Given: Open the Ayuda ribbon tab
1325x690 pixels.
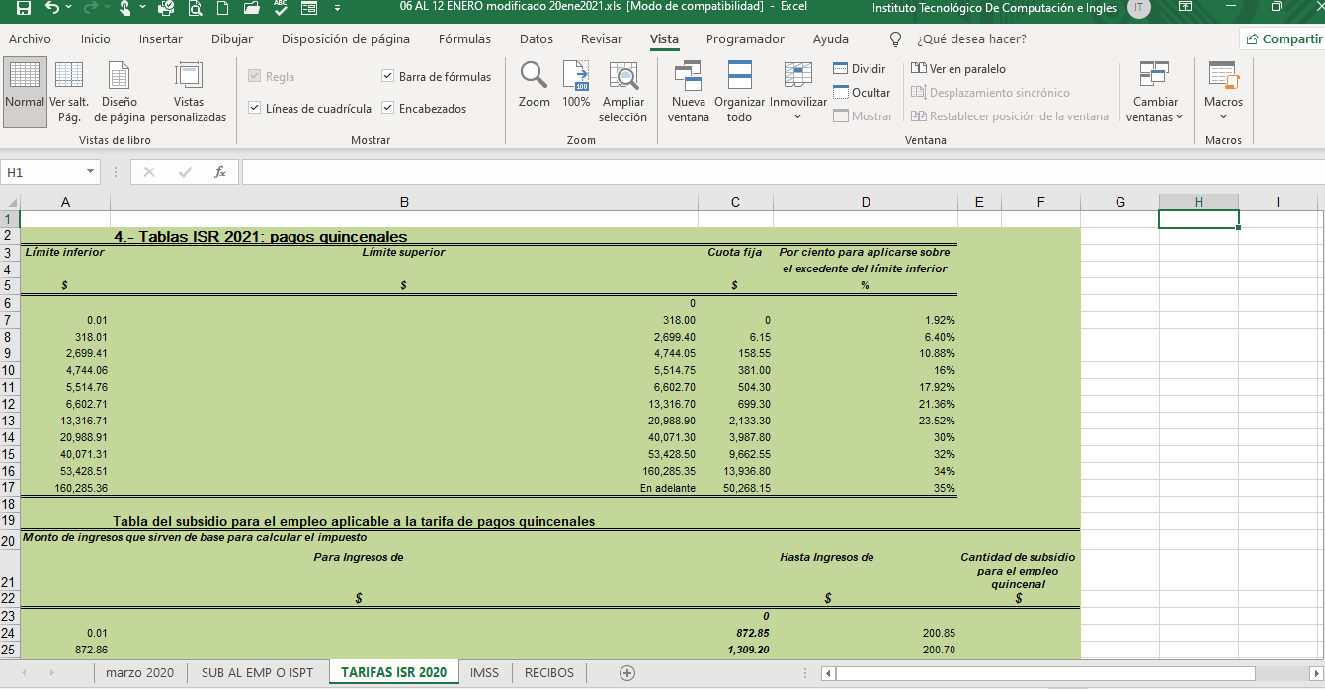Looking at the screenshot, I should (831, 39).
